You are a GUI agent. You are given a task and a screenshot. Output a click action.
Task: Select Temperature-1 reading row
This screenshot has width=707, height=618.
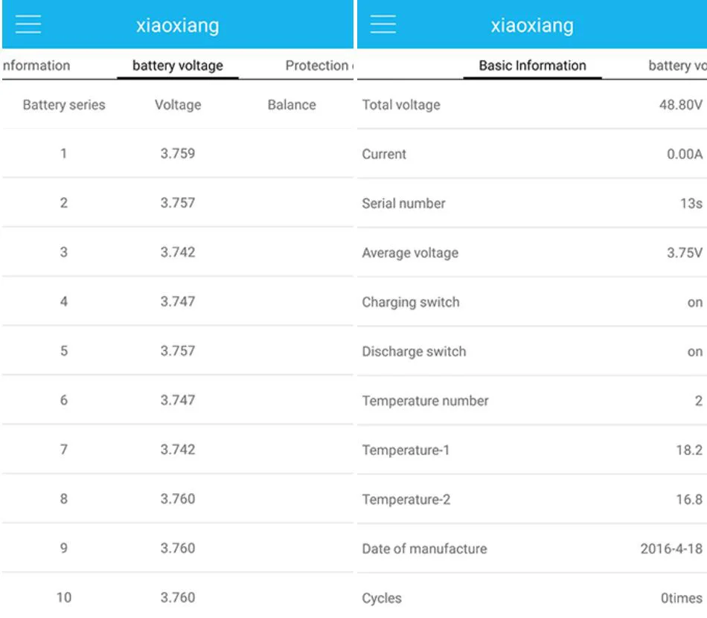(532, 450)
